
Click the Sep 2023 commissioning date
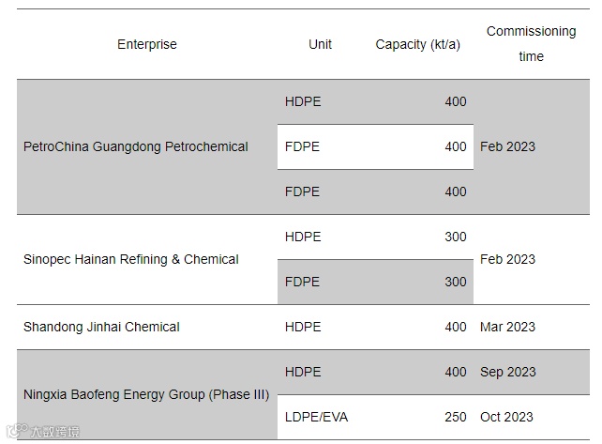[507, 372]
